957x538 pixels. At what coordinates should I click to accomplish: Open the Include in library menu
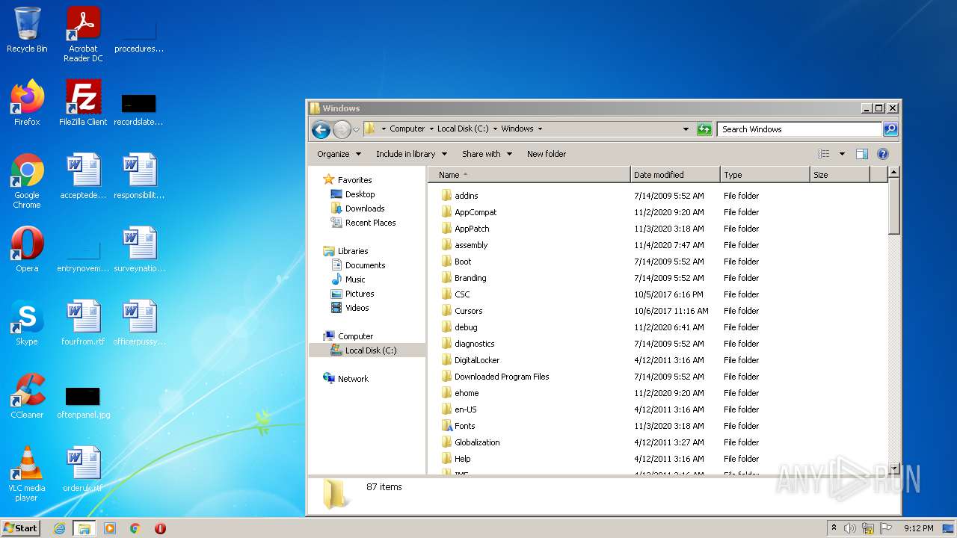pos(410,154)
